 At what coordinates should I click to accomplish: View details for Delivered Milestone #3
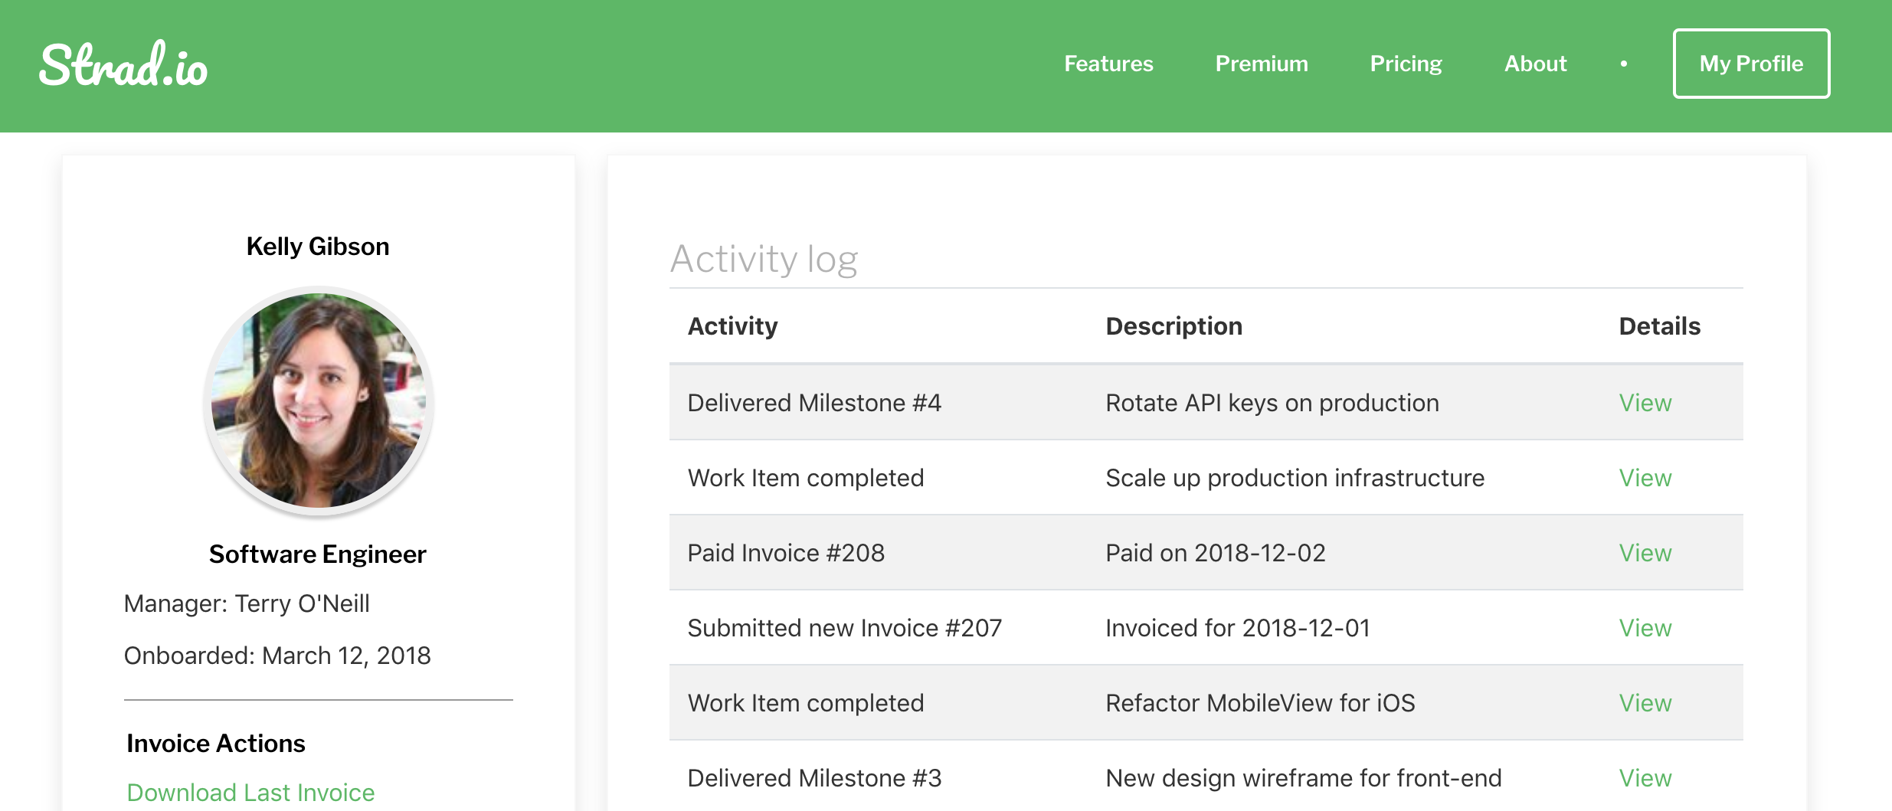(x=1645, y=778)
